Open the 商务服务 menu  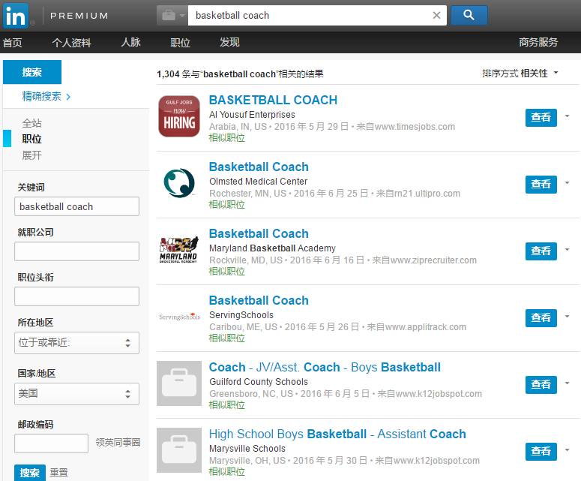[538, 42]
